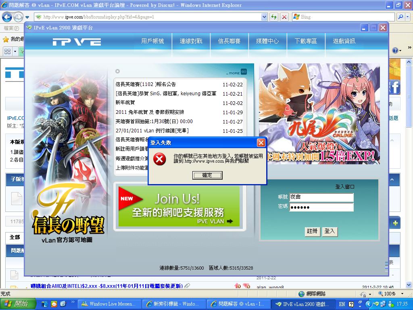Click the tray help question mark icon
Screen dimensions: 413x310
pyautogui.click(x=351, y=304)
